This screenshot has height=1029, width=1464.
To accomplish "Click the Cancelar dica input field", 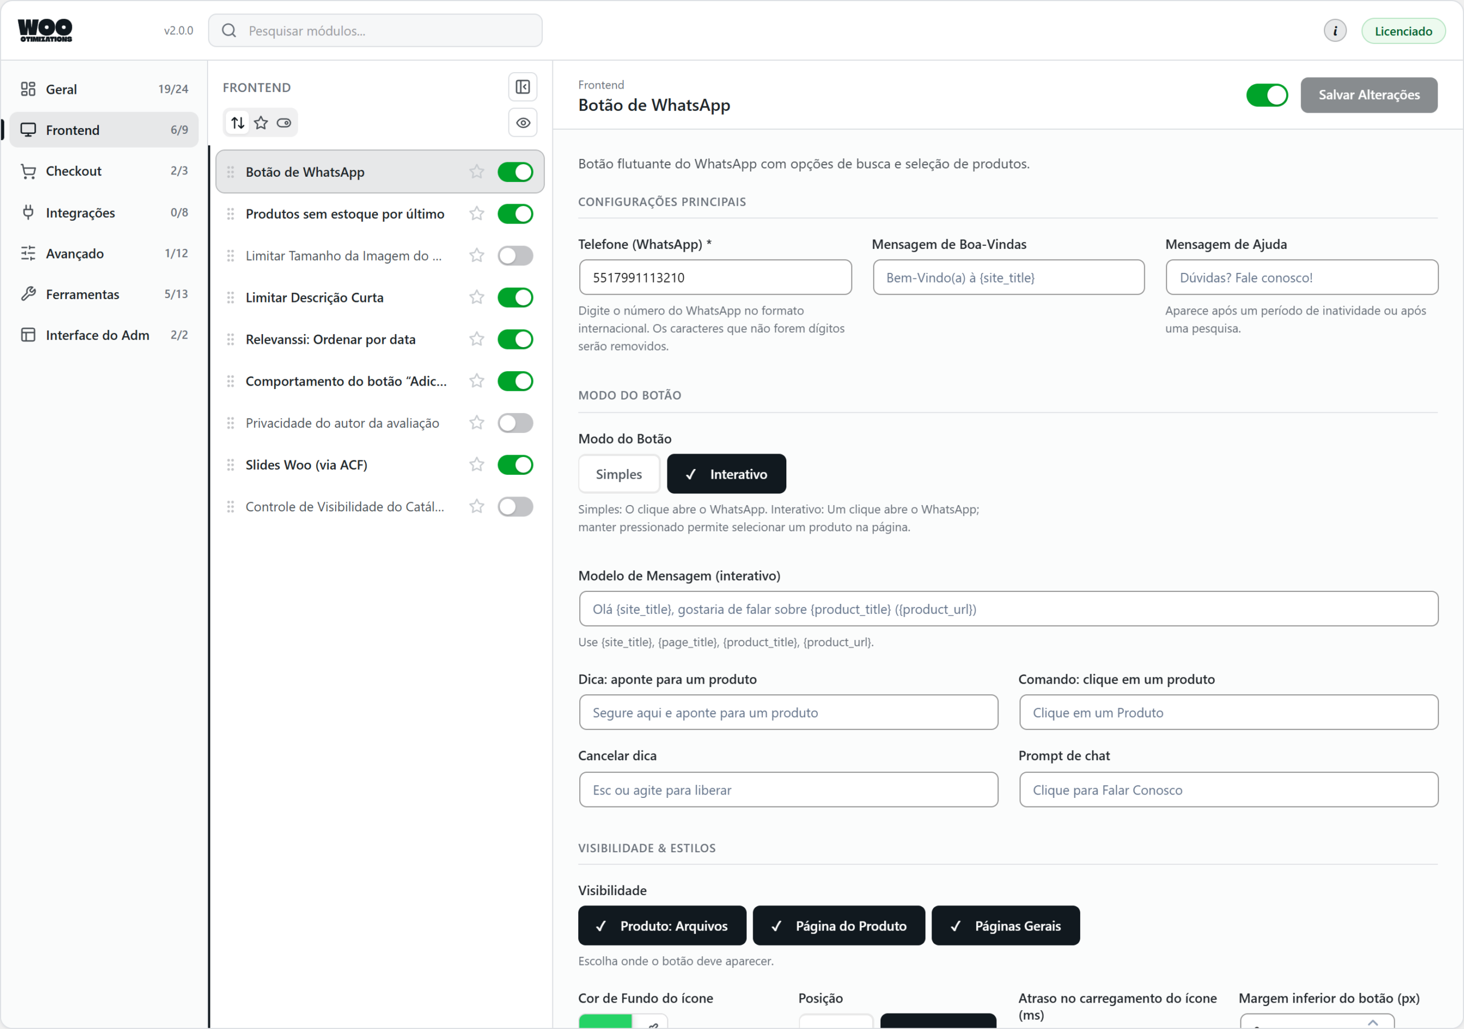I will 788,790.
